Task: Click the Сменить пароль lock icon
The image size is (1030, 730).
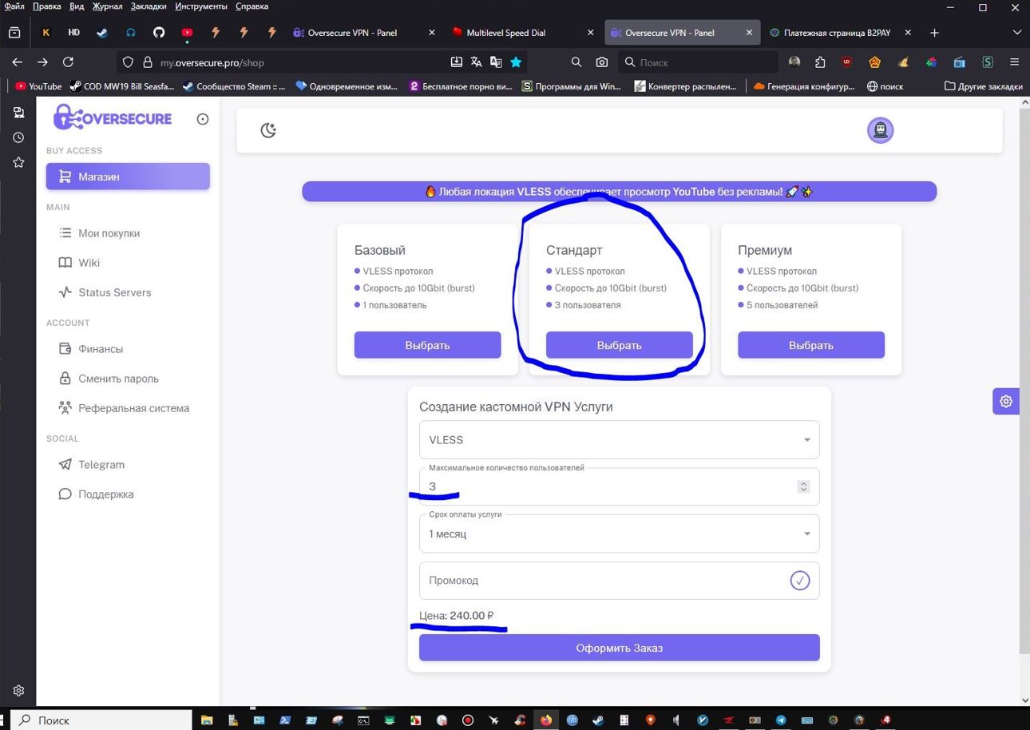Action: (x=65, y=379)
